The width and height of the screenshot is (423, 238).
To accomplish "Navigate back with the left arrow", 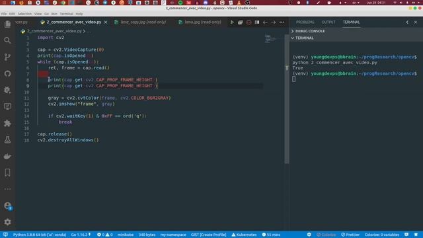I will tap(265, 22).
